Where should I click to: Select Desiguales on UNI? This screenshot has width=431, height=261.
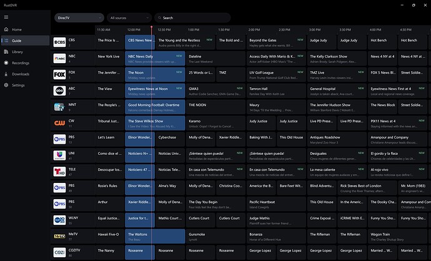tap(337, 155)
